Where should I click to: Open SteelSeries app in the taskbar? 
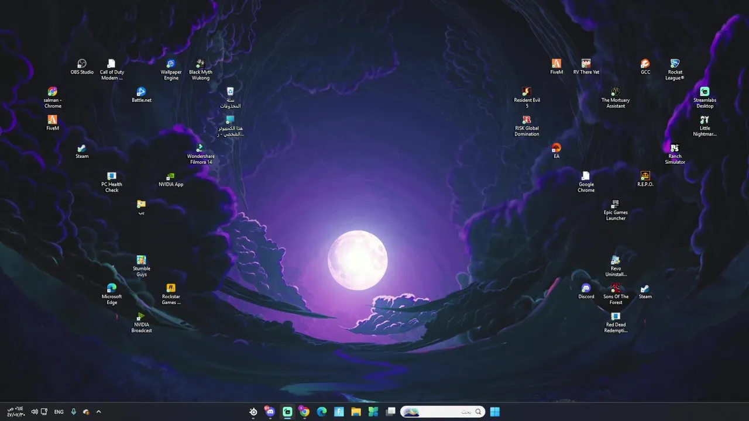point(253,412)
